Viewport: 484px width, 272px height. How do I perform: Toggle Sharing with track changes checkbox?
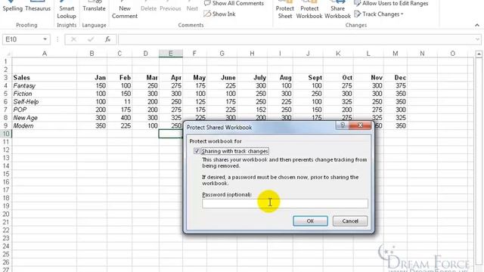(x=197, y=151)
